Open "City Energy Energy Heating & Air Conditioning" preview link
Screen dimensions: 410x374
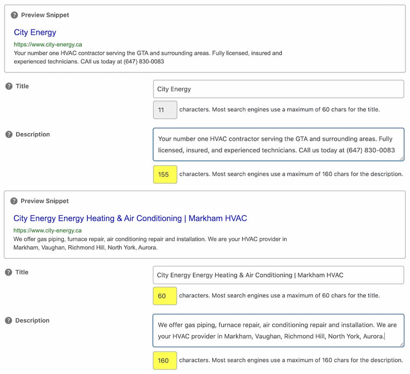130,219
